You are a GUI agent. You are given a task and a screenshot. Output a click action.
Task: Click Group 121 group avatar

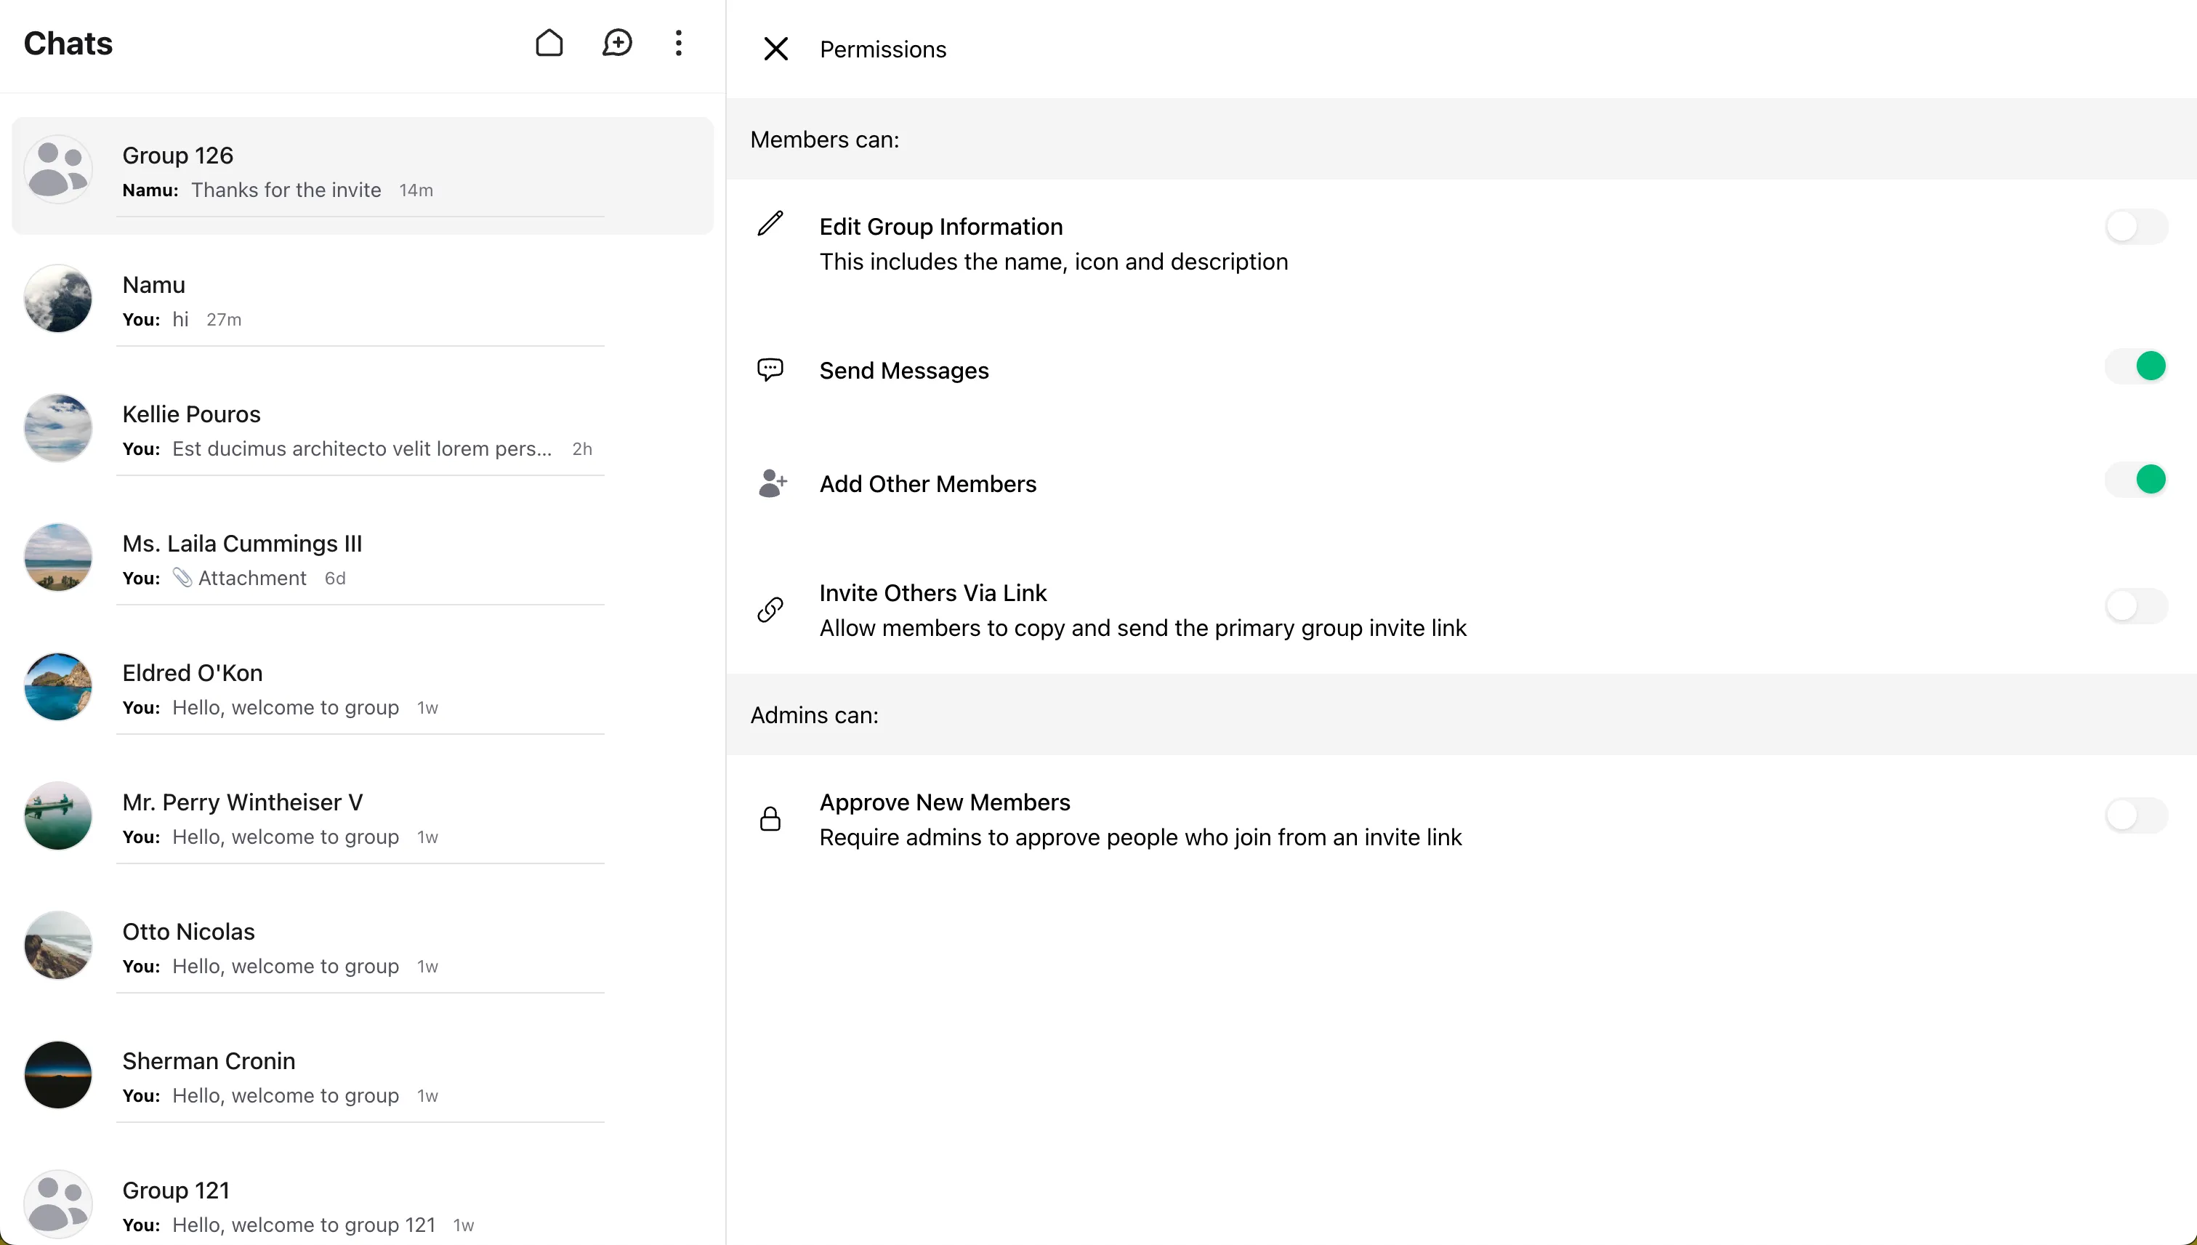(x=58, y=1204)
